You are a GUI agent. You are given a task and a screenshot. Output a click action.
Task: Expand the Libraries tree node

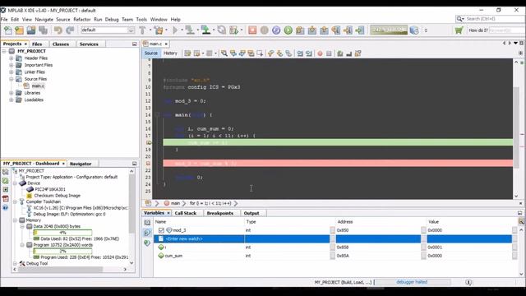coord(11,93)
